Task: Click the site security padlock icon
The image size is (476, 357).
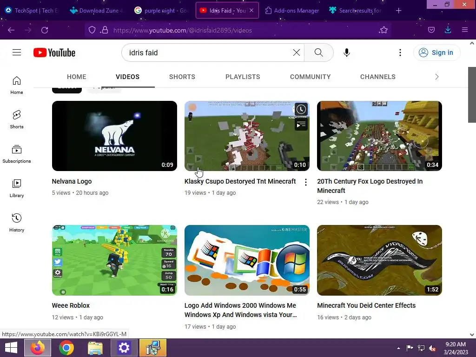Action: click(105, 30)
